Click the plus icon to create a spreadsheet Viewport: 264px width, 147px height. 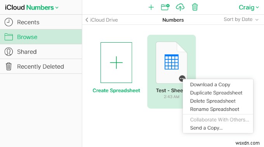point(151,7)
